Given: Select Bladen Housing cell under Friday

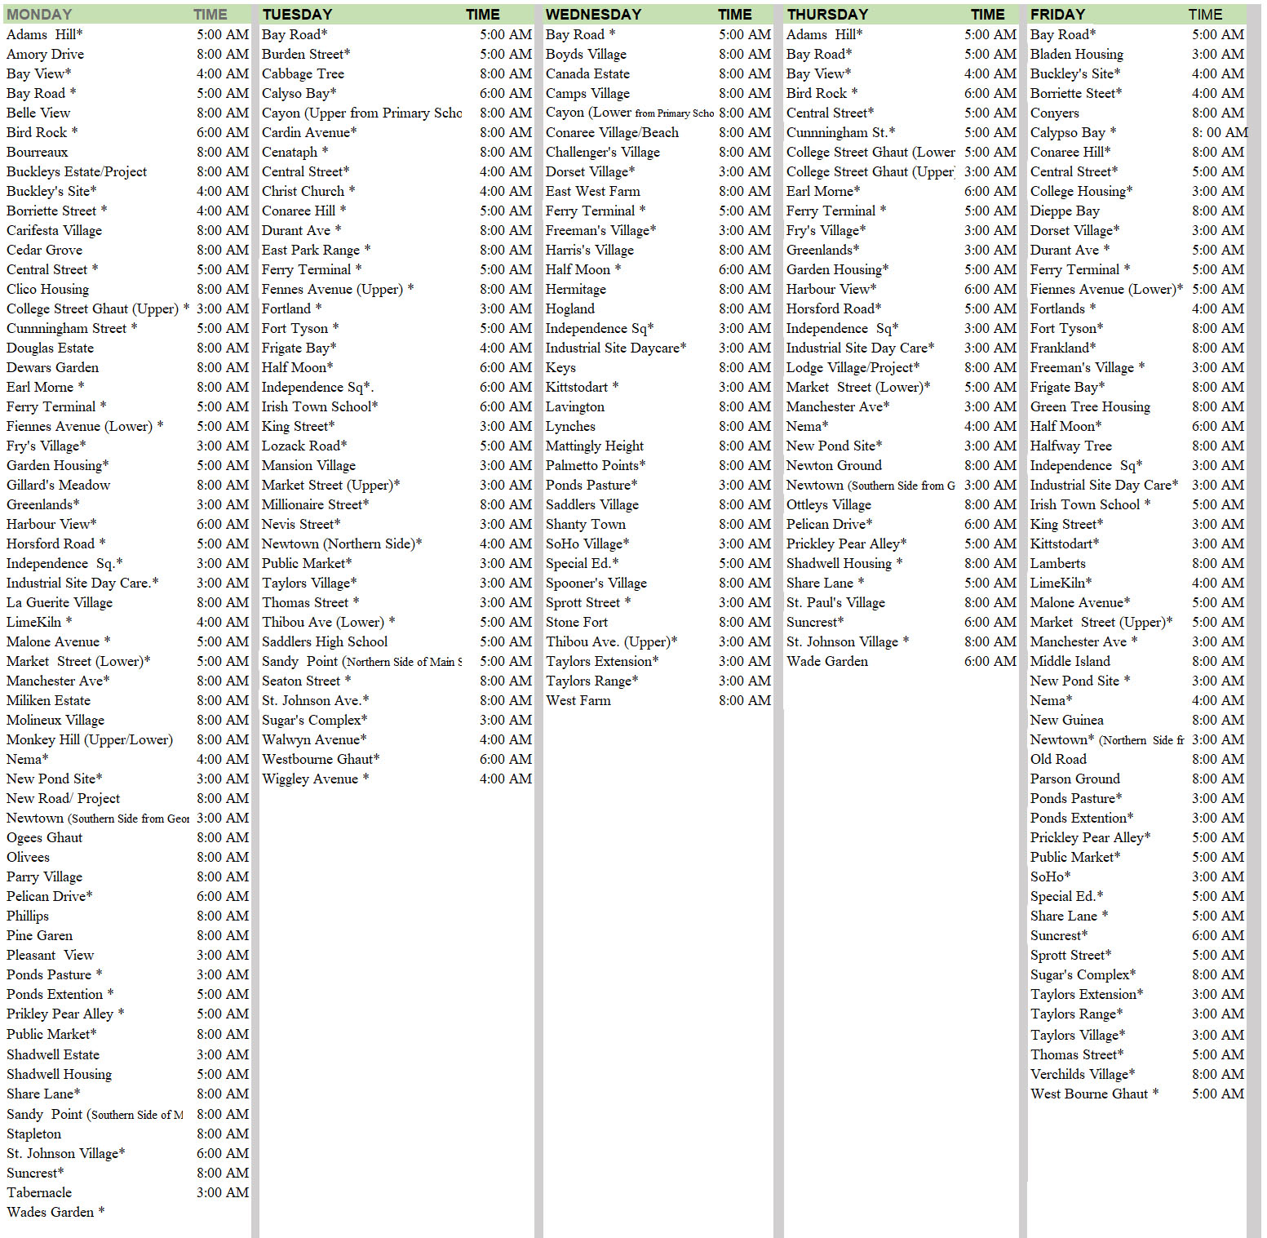Looking at the screenshot, I should (x=1076, y=54).
